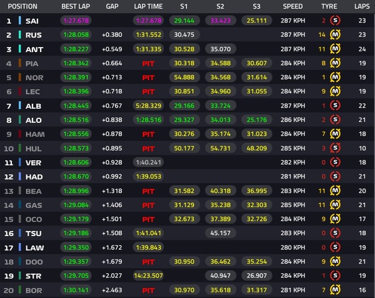375x298 pixels.
Task: Click the medium tyre icon in RUS's row
Action: [x=335, y=34]
